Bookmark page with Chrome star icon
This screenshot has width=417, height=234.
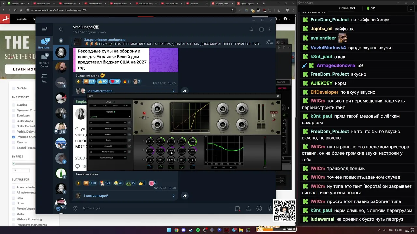232,10
